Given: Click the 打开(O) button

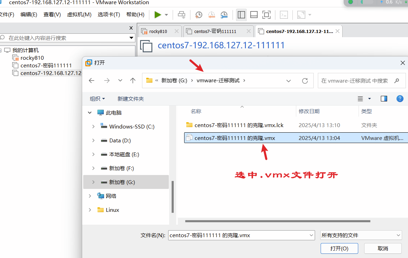Looking at the screenshot, I should 339,248.
